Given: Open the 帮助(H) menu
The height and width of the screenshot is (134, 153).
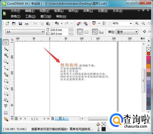Looking at the screenshot, I should pos(61,16).
